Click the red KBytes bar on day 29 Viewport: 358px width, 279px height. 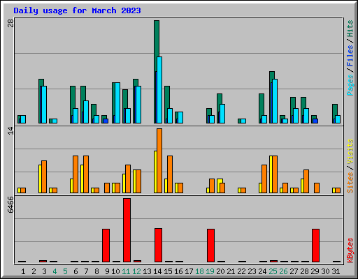pyautogui.click(x=315, y=246)
